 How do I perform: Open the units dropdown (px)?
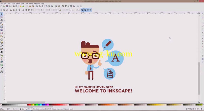coord(73,10)
